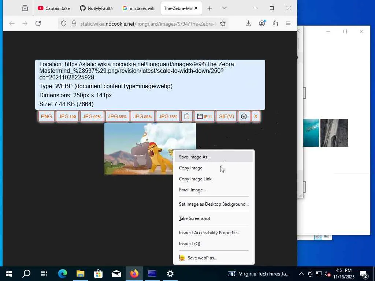This screenshot has height=281, width=375.
Task: Copy image using clipboard icon button
Action: 187,116
